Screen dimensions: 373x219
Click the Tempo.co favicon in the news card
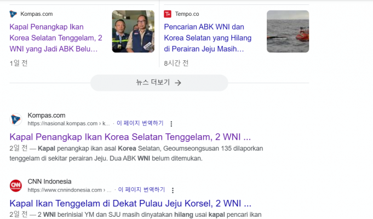168,14
